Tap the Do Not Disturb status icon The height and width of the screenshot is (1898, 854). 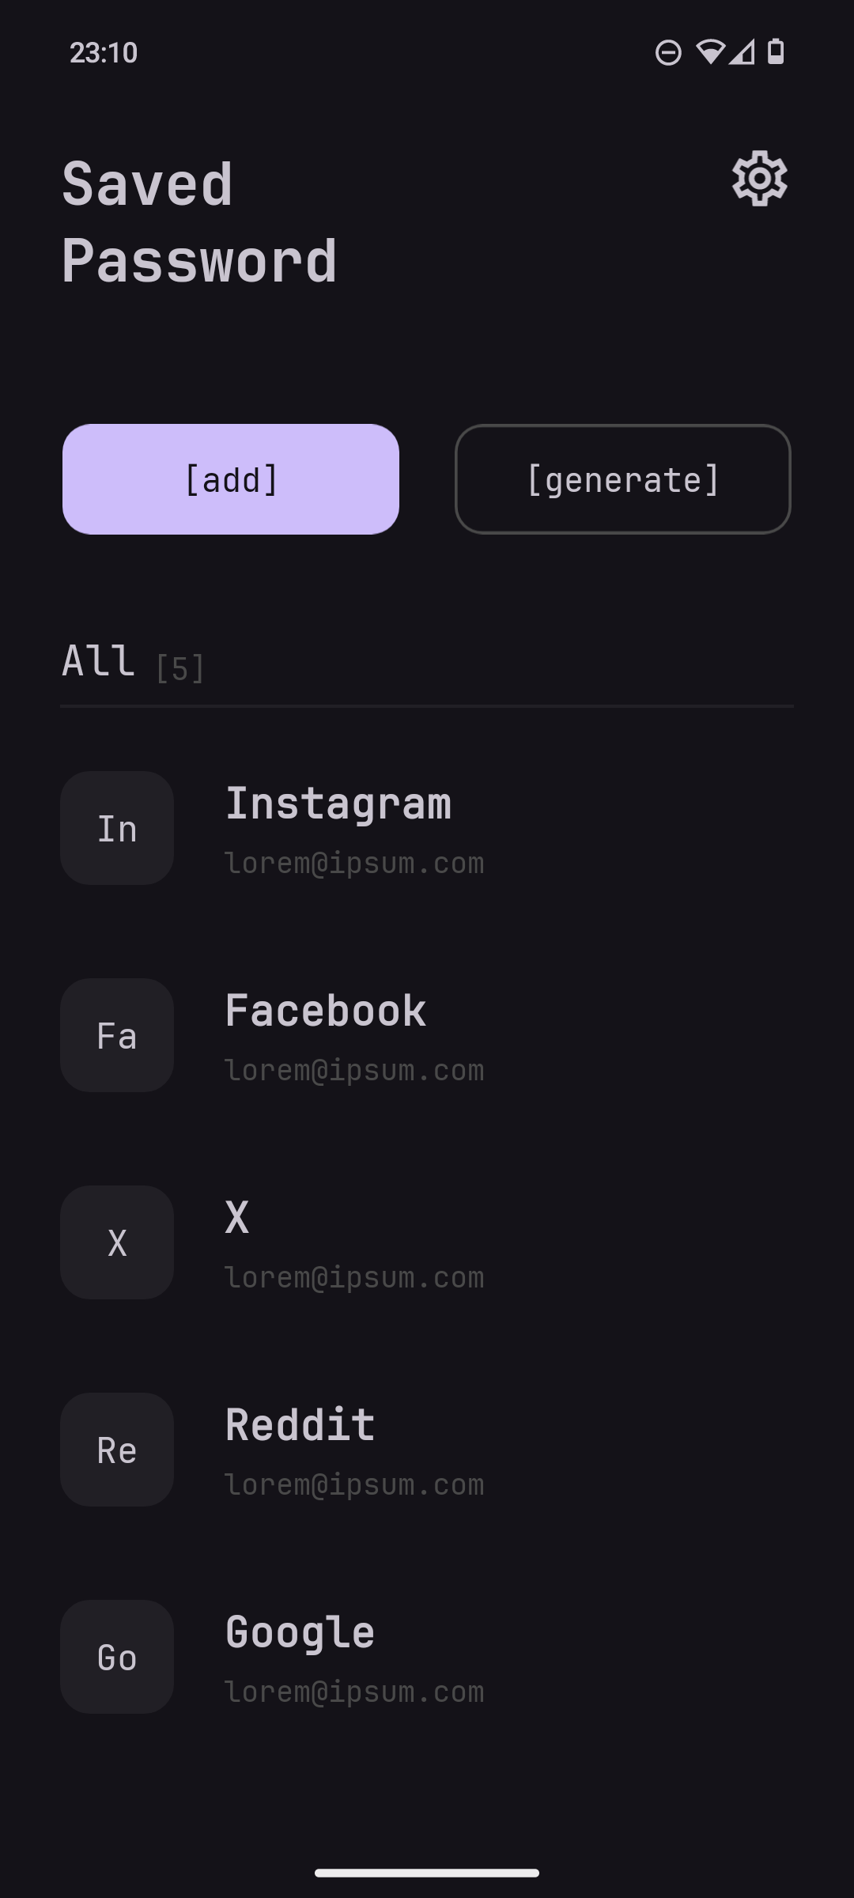coord(668,53)
